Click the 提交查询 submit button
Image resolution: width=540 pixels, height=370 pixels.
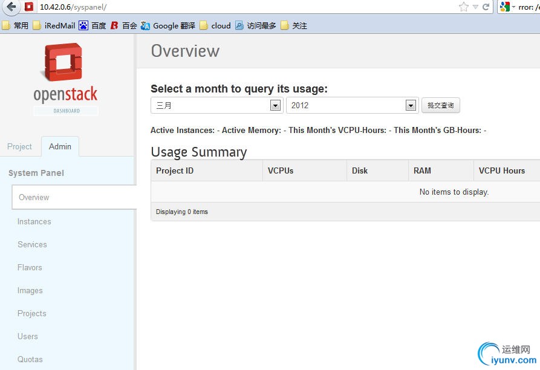coord(441,105)
